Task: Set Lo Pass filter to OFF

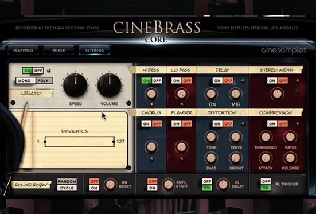Action: coord(187,81)
